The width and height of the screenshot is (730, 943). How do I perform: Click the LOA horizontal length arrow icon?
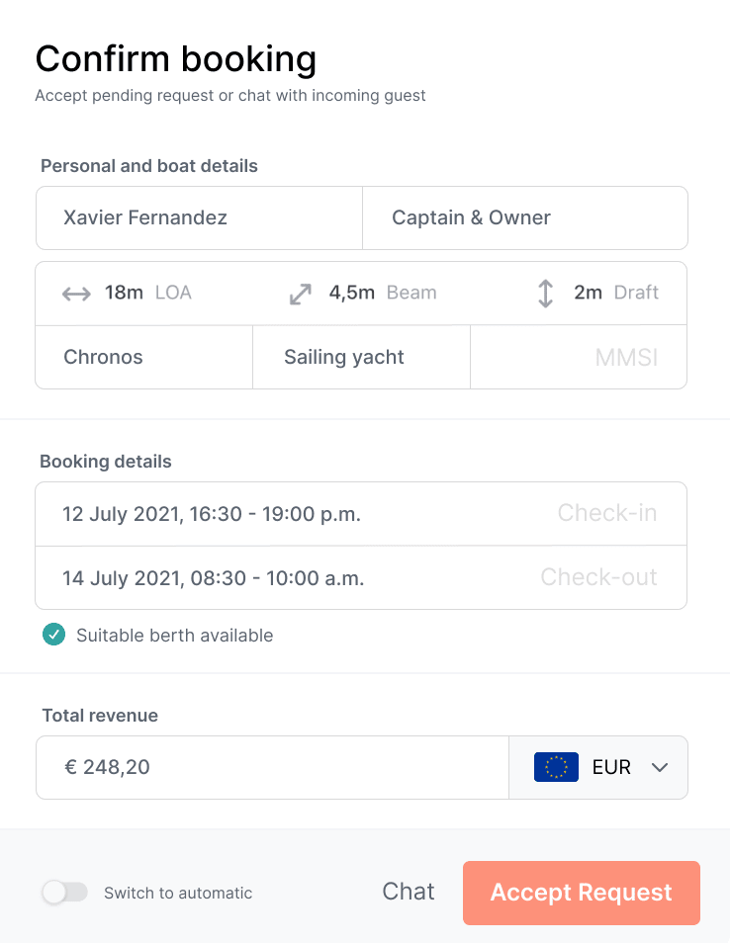pos(76,294)
